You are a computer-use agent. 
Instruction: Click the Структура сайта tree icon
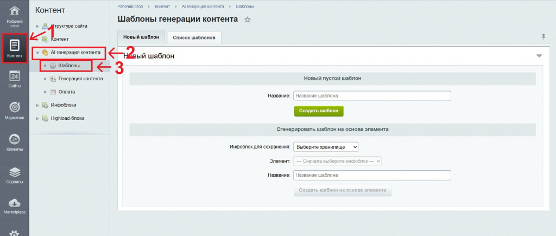[45, 26]
